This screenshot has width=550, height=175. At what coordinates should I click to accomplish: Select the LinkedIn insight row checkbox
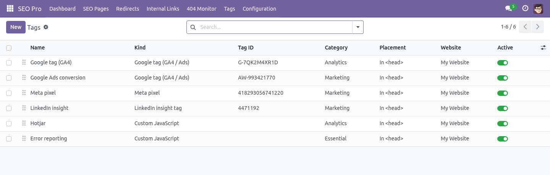click(9, 108)
